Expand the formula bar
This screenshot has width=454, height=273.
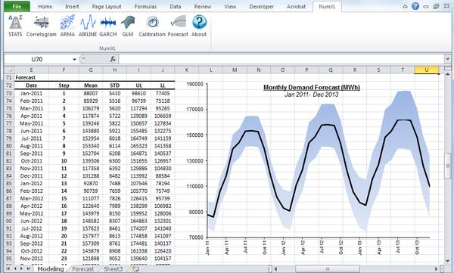tap(448, 59)
